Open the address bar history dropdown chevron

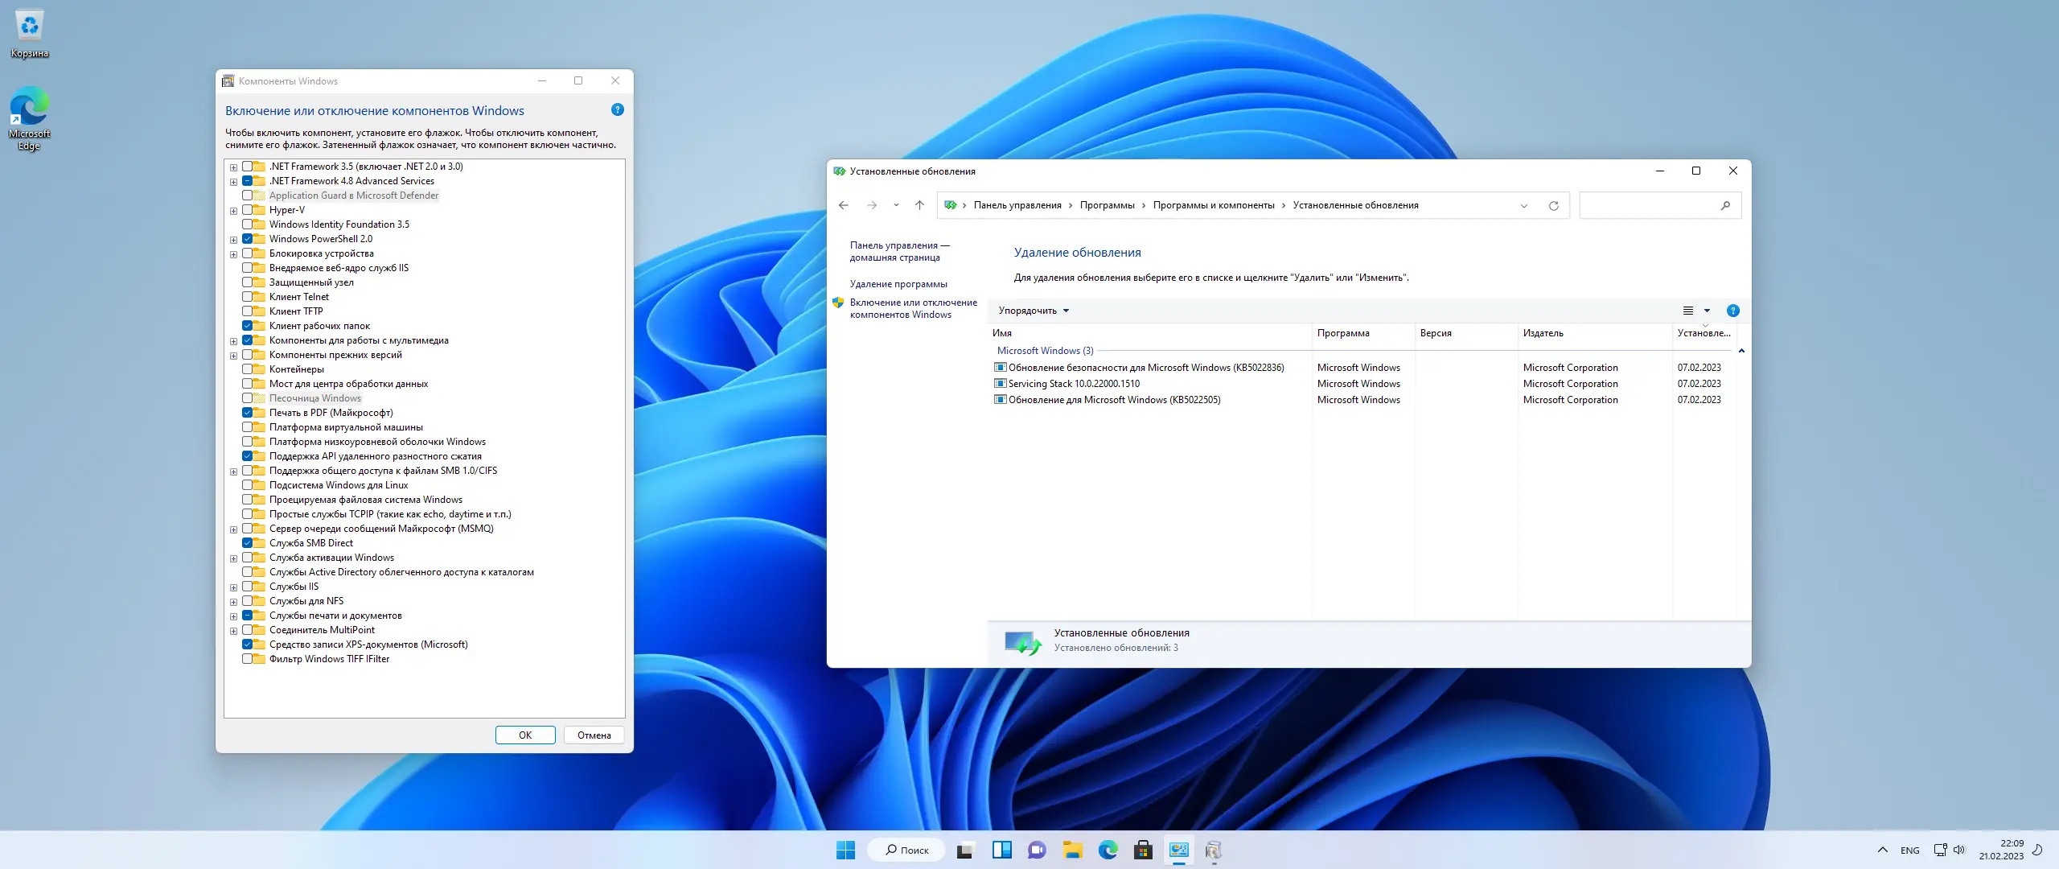click(1523, 206)
